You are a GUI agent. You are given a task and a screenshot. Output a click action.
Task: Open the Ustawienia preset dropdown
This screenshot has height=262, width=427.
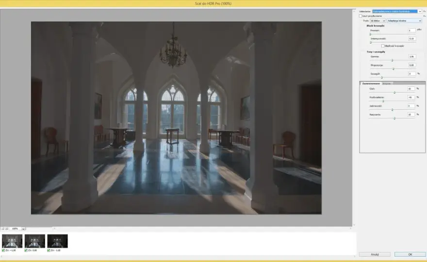point(397,12)
